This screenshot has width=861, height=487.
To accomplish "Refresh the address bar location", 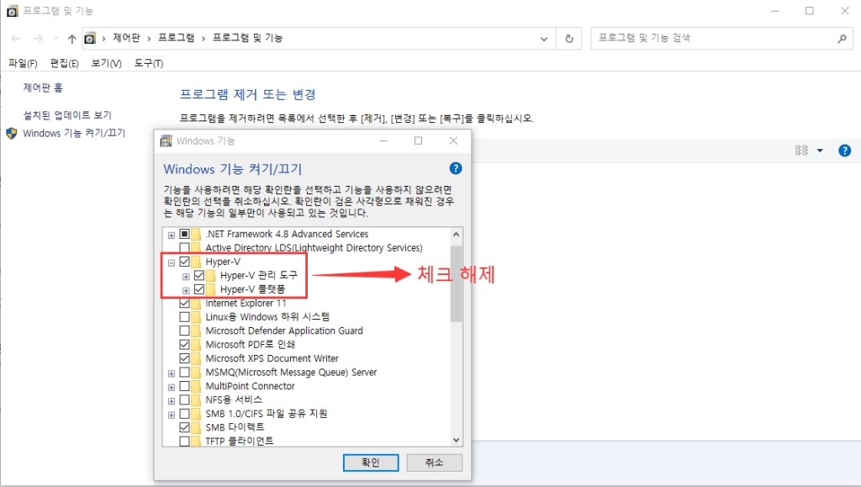I will (x=569, y=39).
